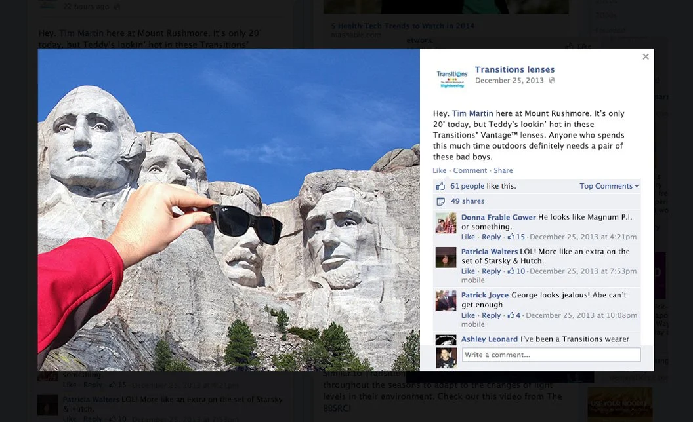View the 49 shares list
Viewport: 693px width, 422px height.
tap(467, 201)
